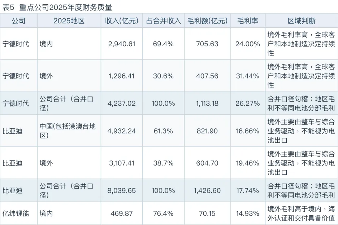This screenshot has width=338, height=225.
Task: Click the 收入(亿元) column header
Action: tap(122, 21)
